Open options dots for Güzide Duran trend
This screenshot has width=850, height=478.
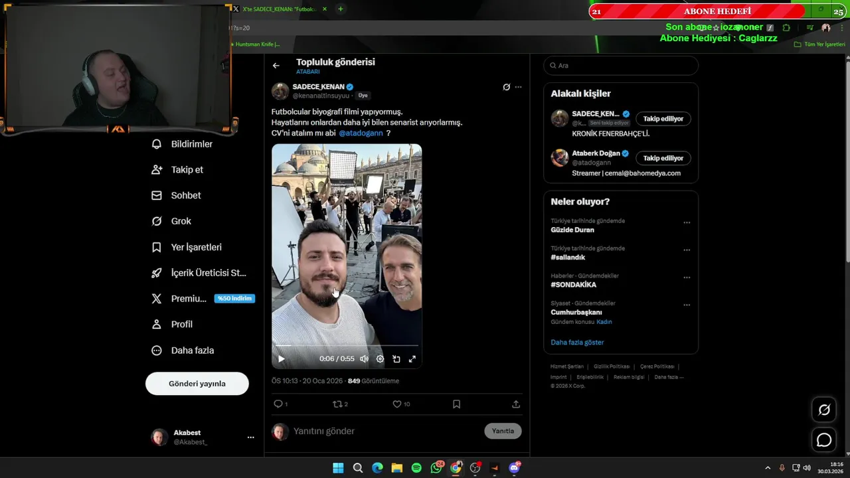pyautogui.click(x=687, y=222)
